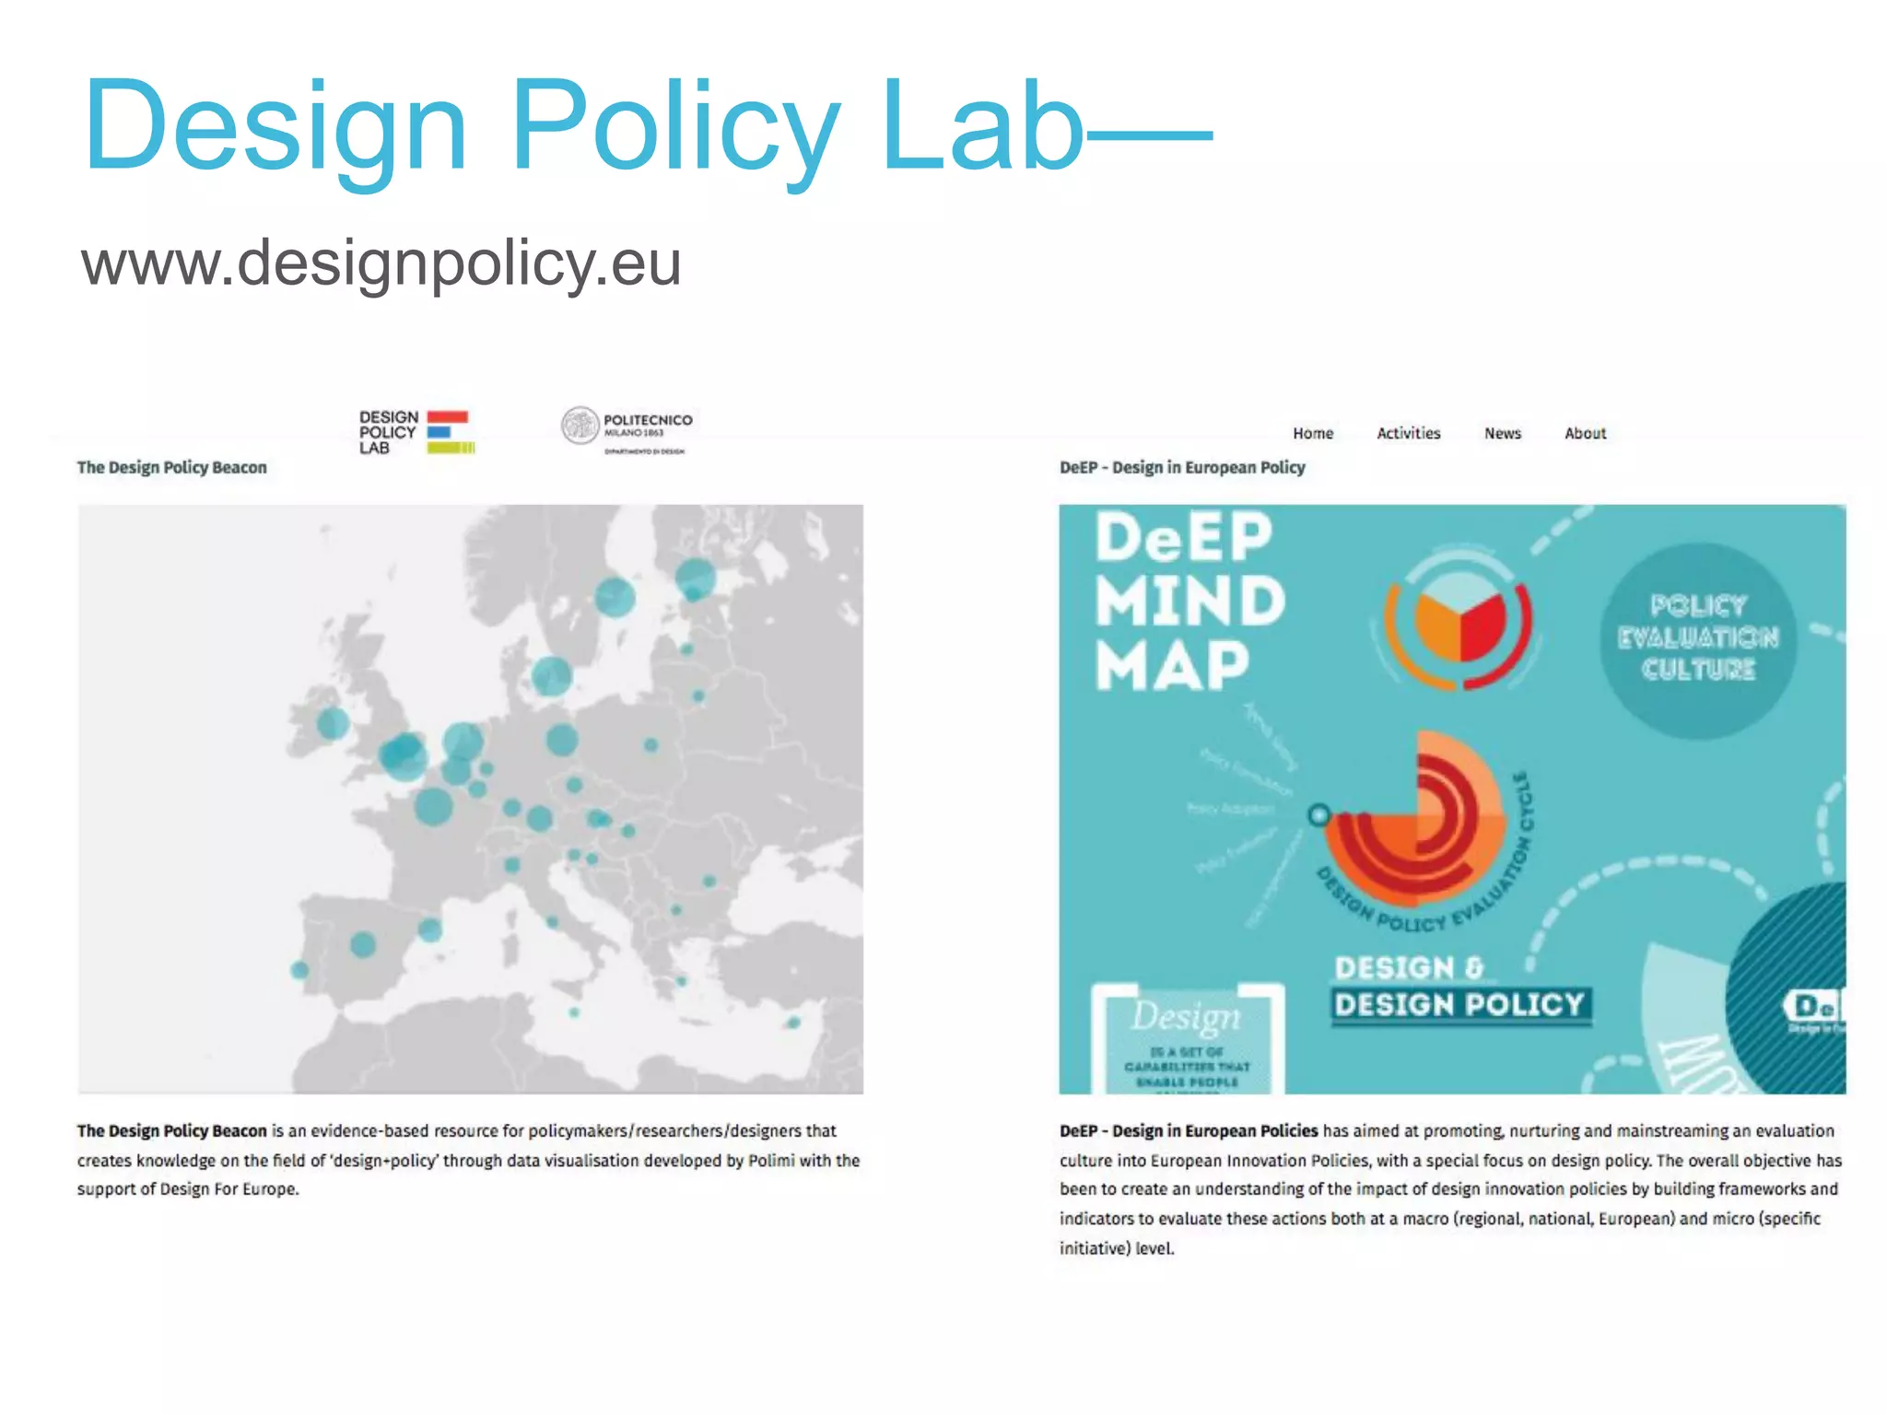
Task: Click bold 'DeEP - Design in European Policies' text
Action: pyautogui.click(x=1189, y=1130)
